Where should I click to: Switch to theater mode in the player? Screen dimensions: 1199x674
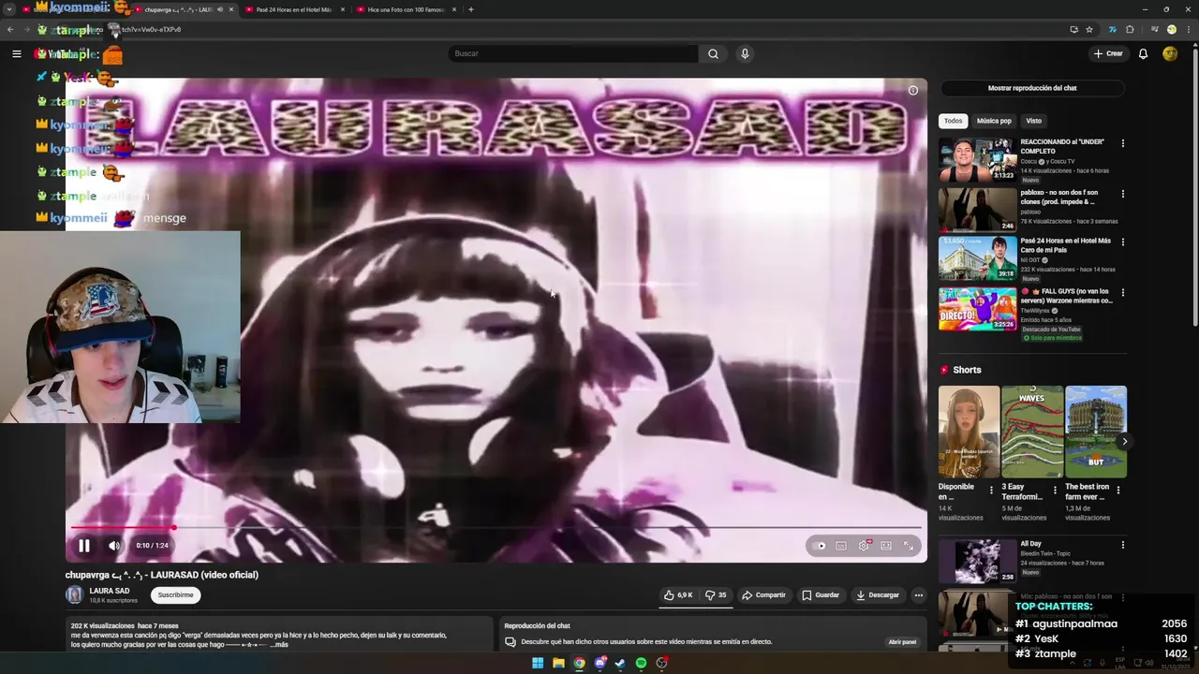(x=885, y=546)
